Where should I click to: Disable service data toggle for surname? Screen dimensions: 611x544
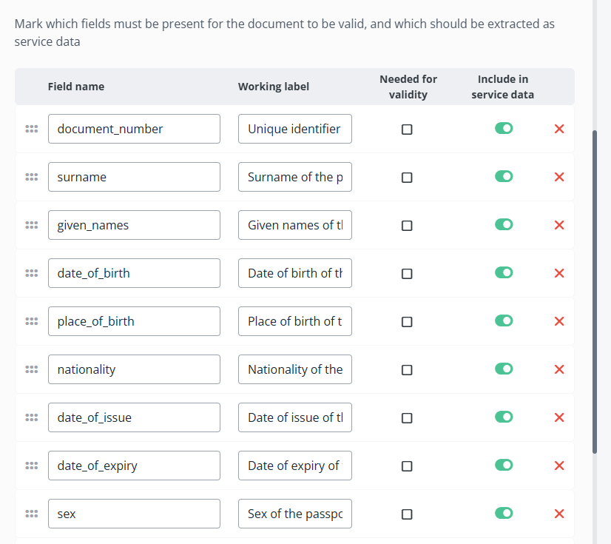504,176
